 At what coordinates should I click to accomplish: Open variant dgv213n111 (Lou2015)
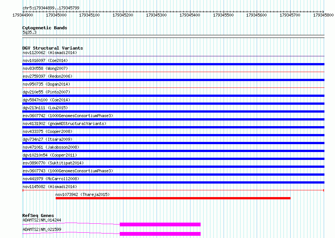(x=45, y=108)
